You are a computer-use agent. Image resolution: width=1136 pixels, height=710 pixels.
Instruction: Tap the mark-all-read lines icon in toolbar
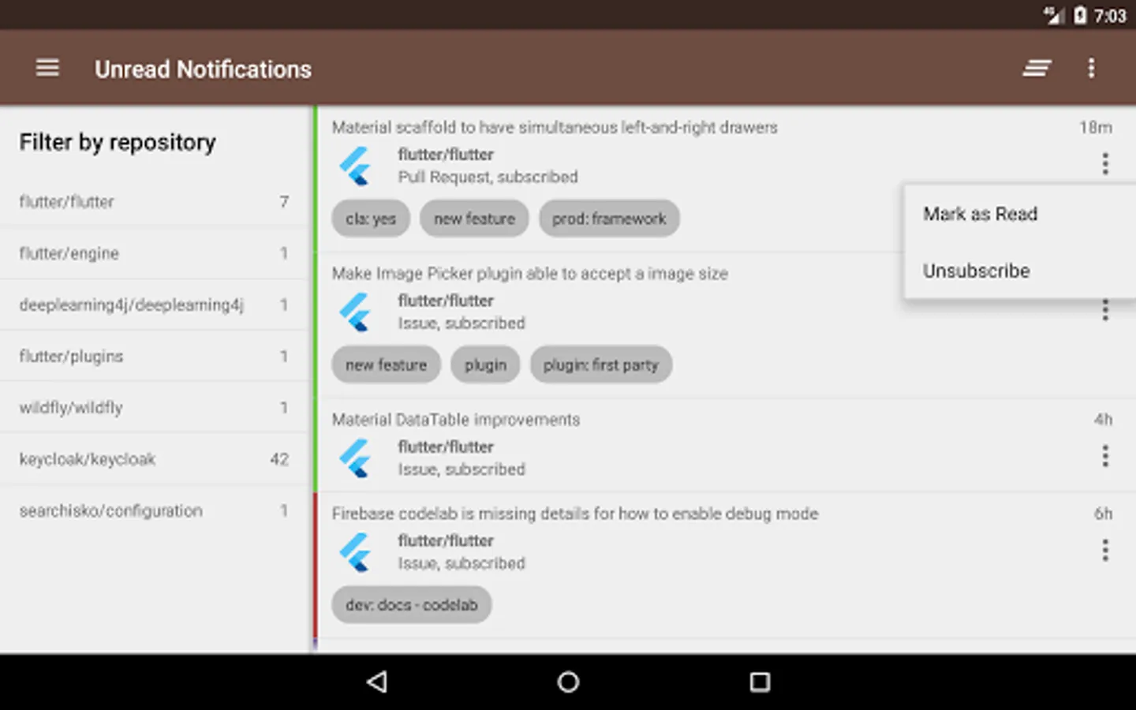click(1037, 69)
